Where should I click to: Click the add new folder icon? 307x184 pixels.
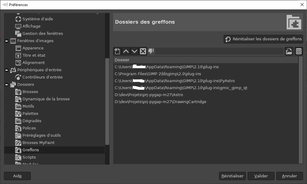point(117,51)
